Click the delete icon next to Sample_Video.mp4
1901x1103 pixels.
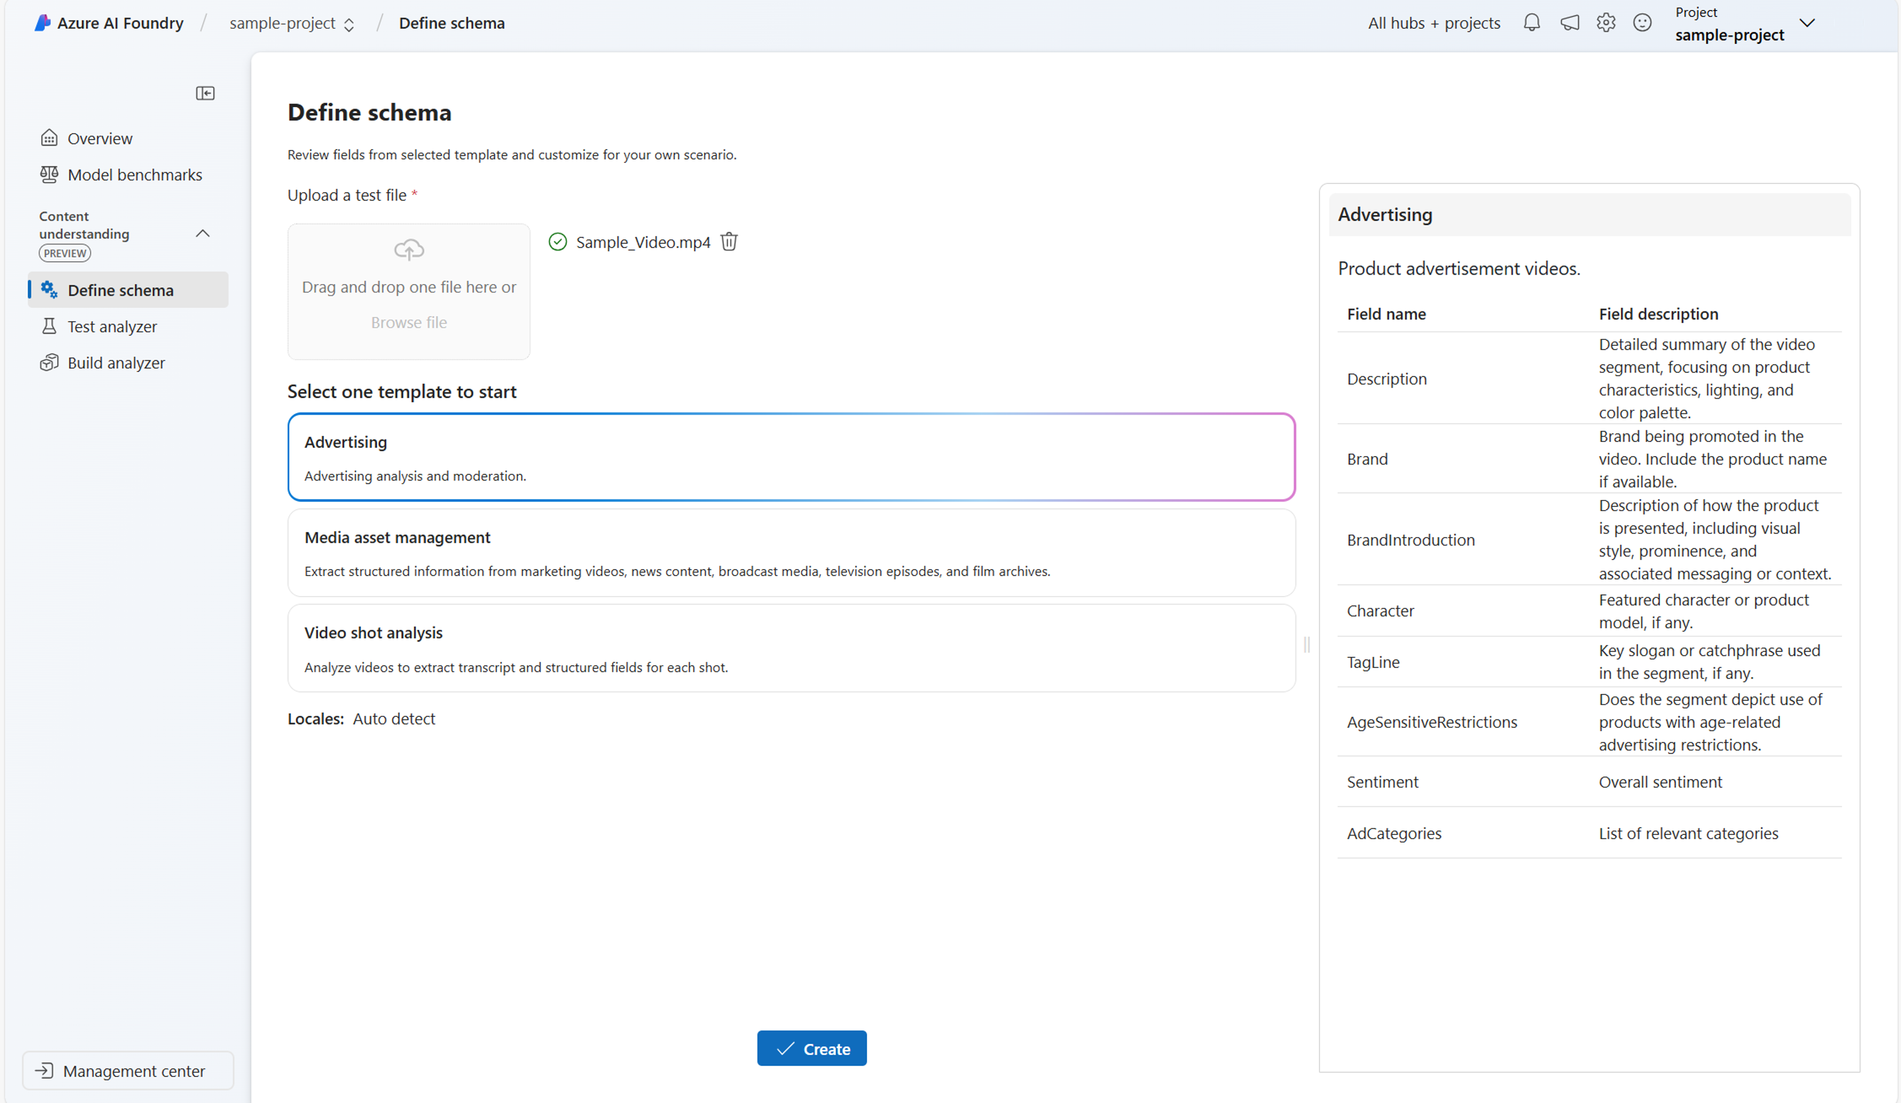(730, 242)
